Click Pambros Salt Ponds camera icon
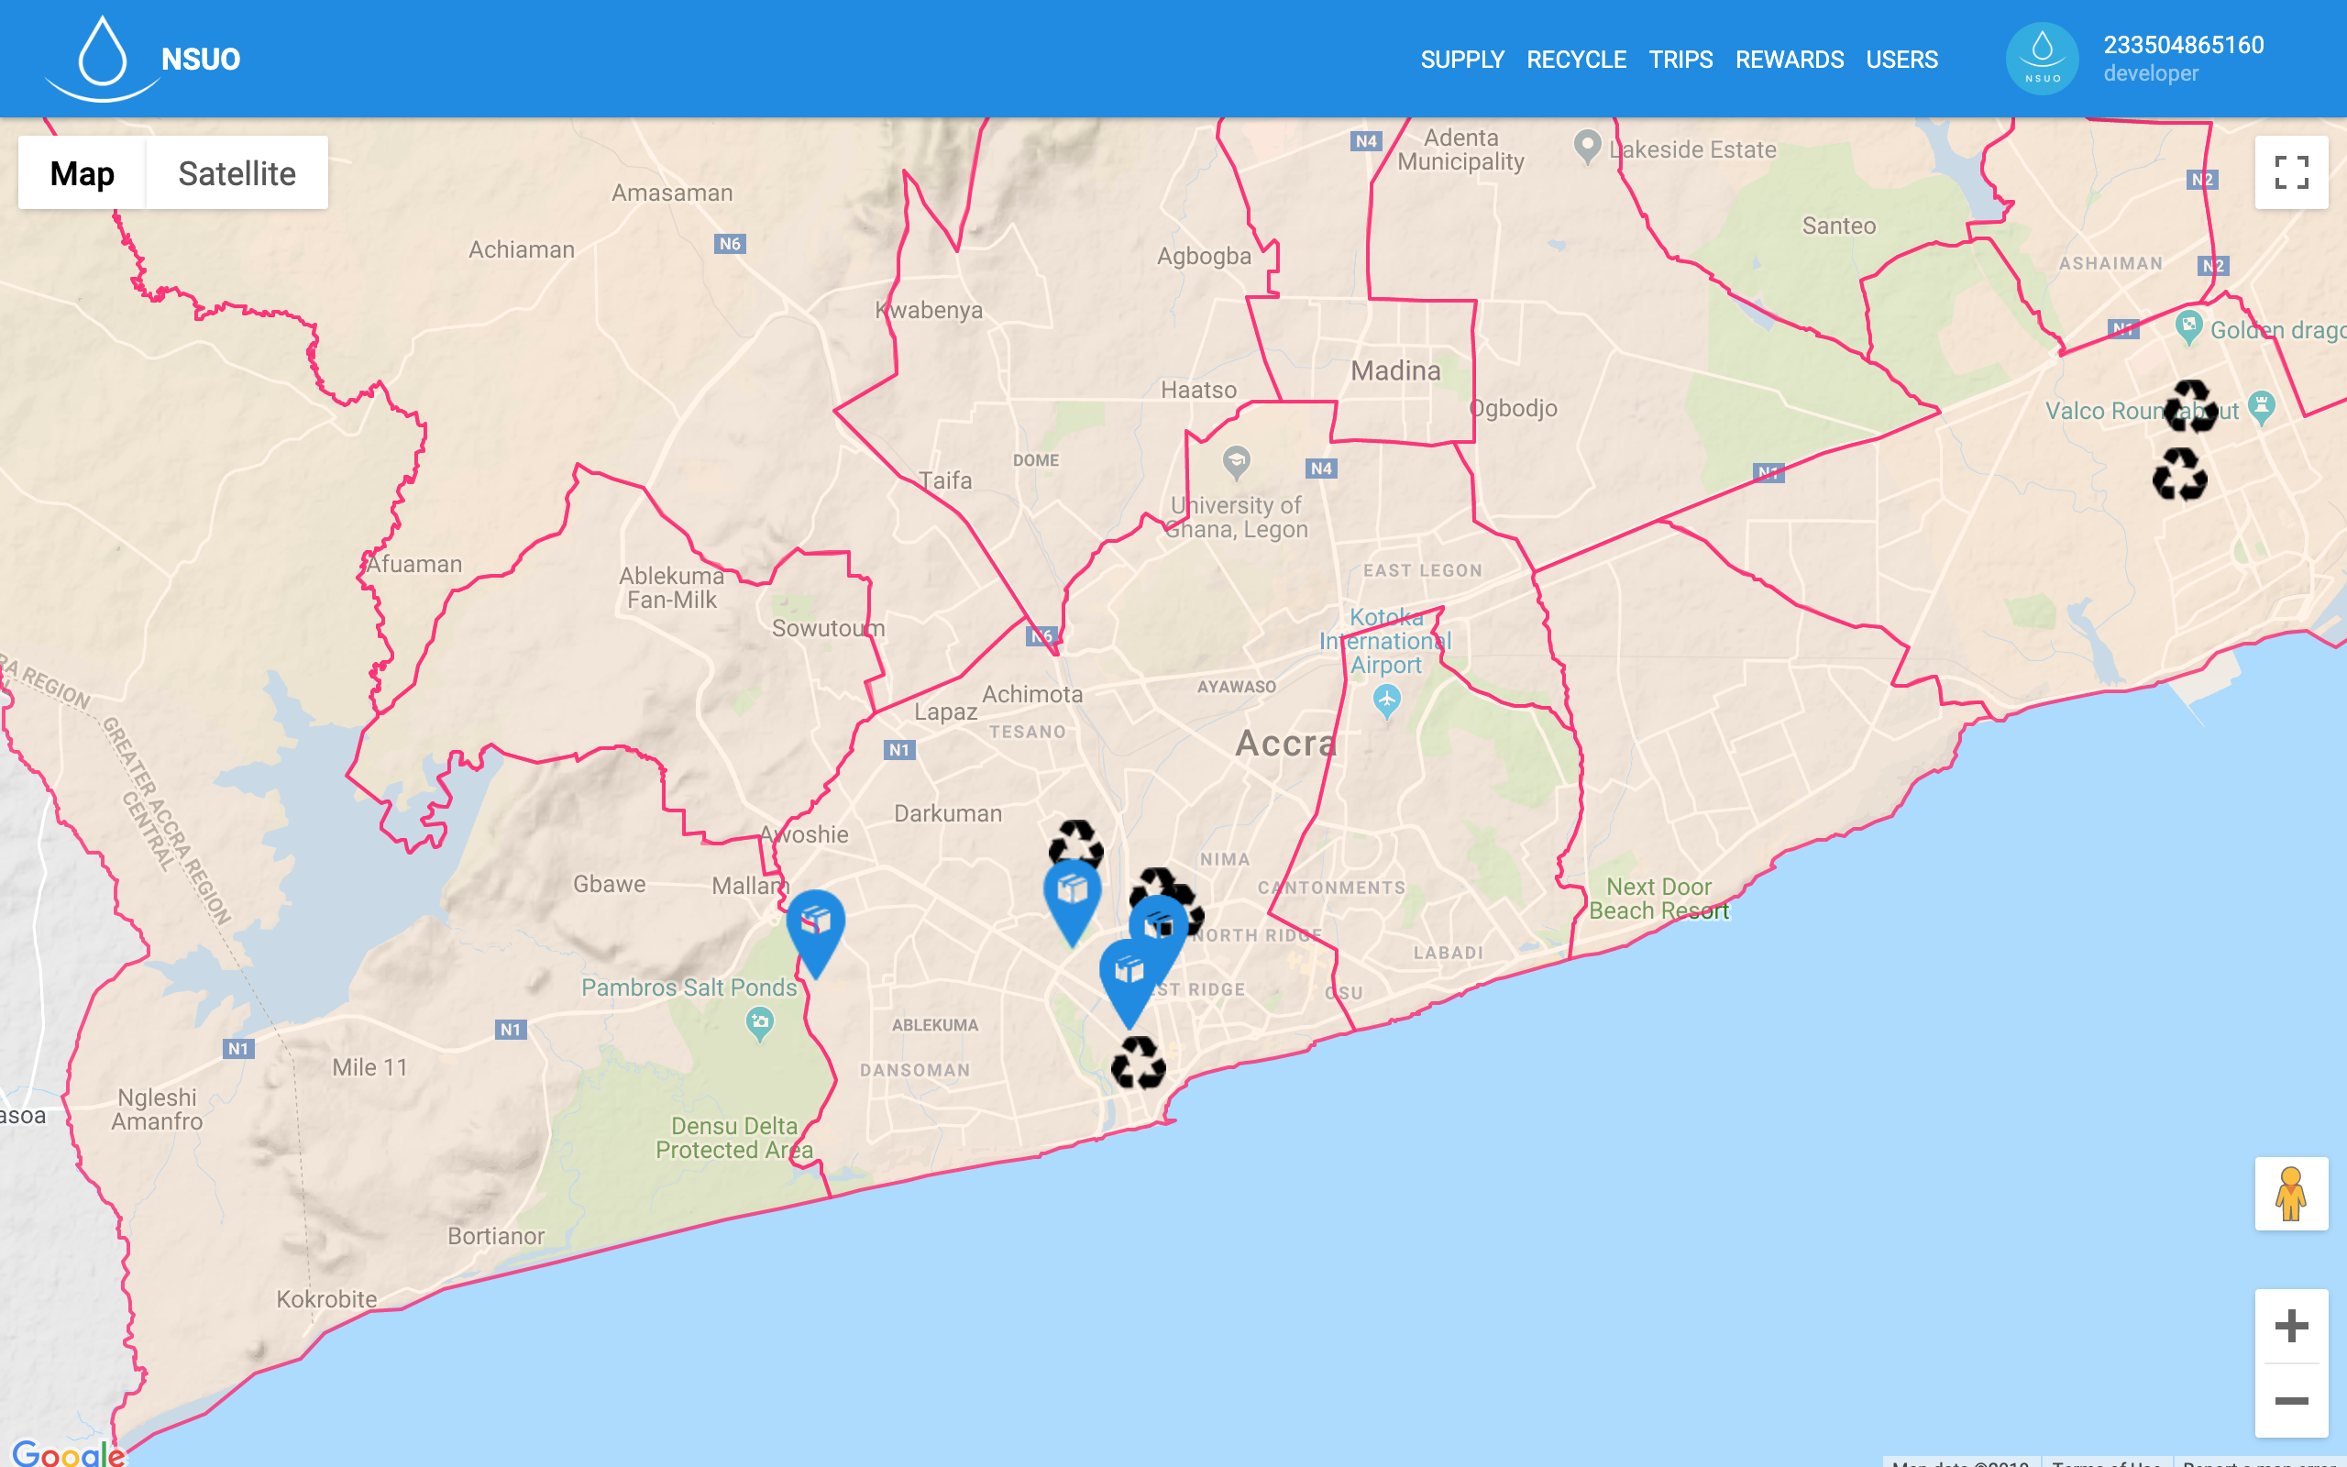The height and width of the screenshot is (1467, 2347). coord(759,1022)
